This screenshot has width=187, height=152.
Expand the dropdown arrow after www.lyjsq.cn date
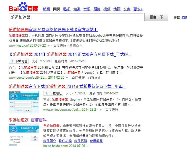click(x=49, y=46)
